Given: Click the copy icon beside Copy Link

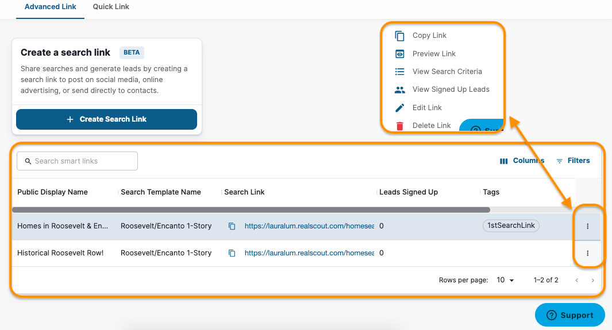Looking at the screenshot, I should (x=400, y=36).
